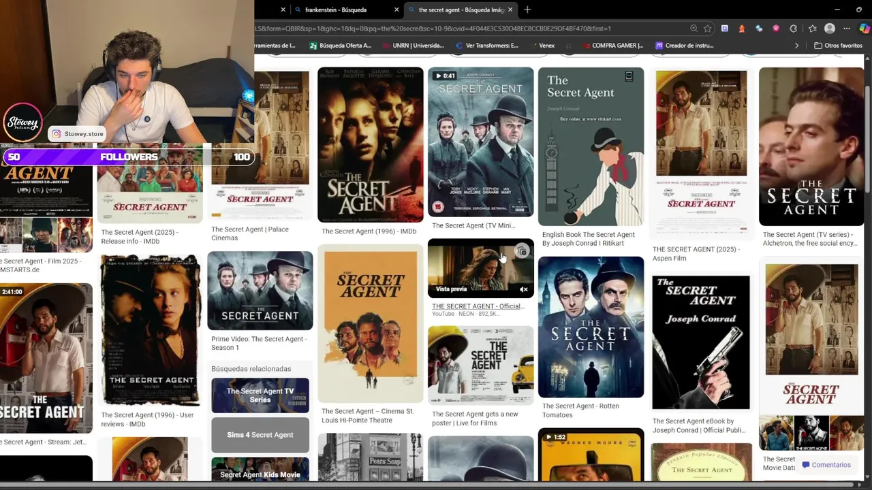872x490 pixels.
Task: Click the address bar URL field
Action: click(470, 29)
